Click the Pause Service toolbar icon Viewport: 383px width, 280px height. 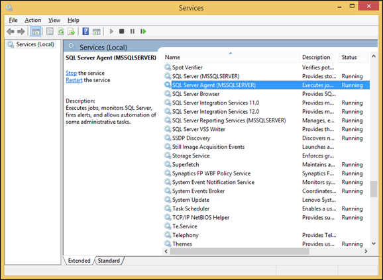(x=133, y=32)
